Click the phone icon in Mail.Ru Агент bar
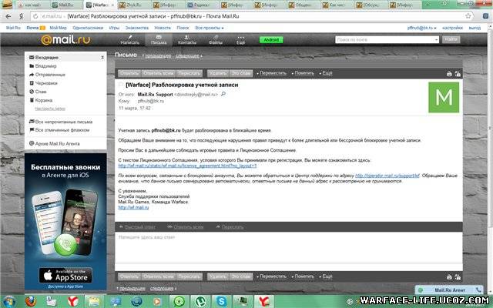 478,290
